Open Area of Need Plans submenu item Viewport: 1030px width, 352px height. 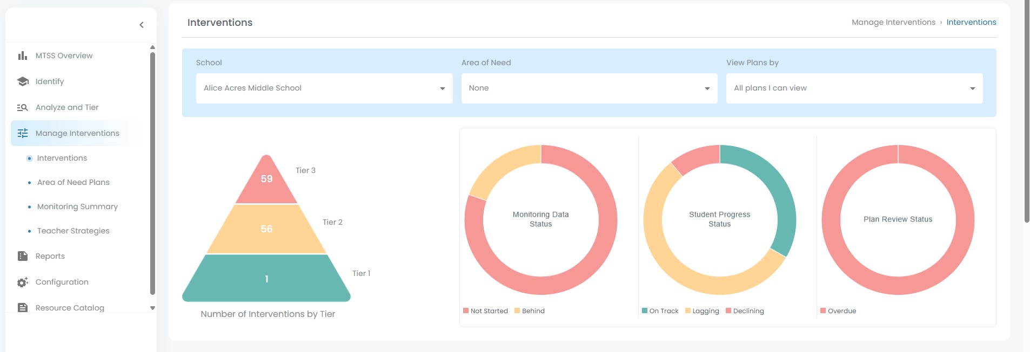click(73, 182)
